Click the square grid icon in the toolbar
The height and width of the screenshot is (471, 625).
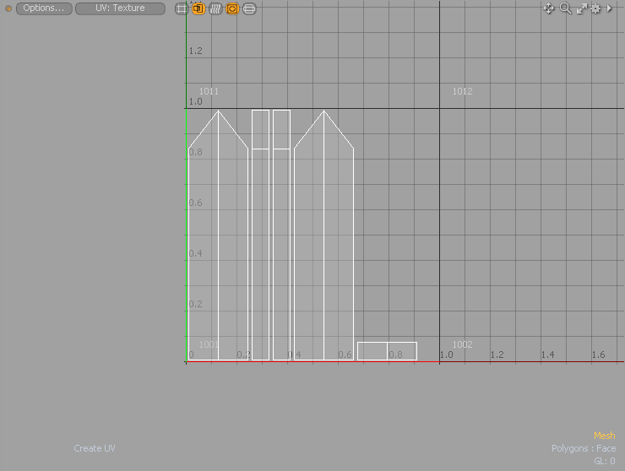[x=182, y=9]
